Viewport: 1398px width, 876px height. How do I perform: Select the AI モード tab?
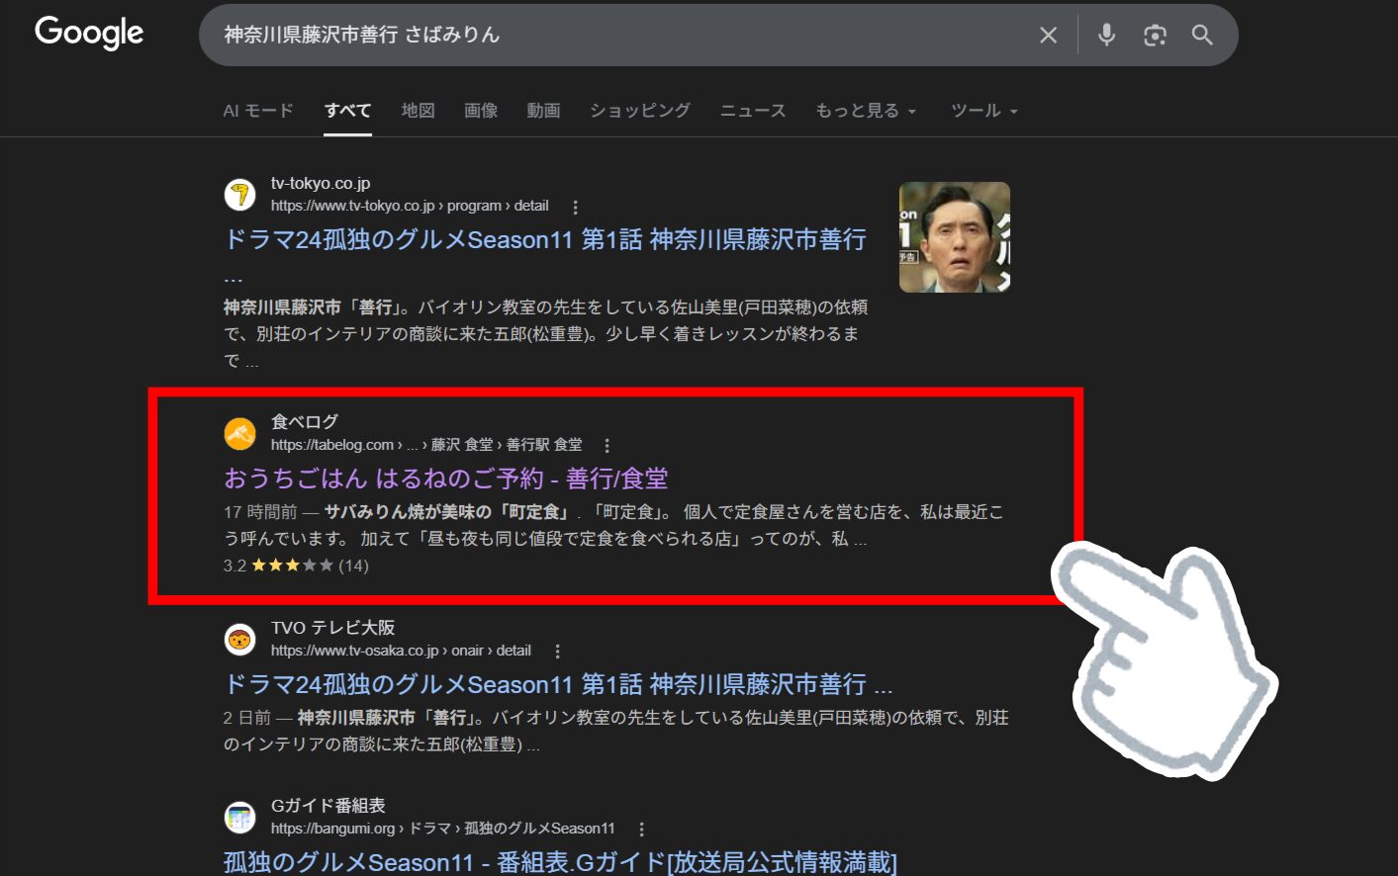257,111
